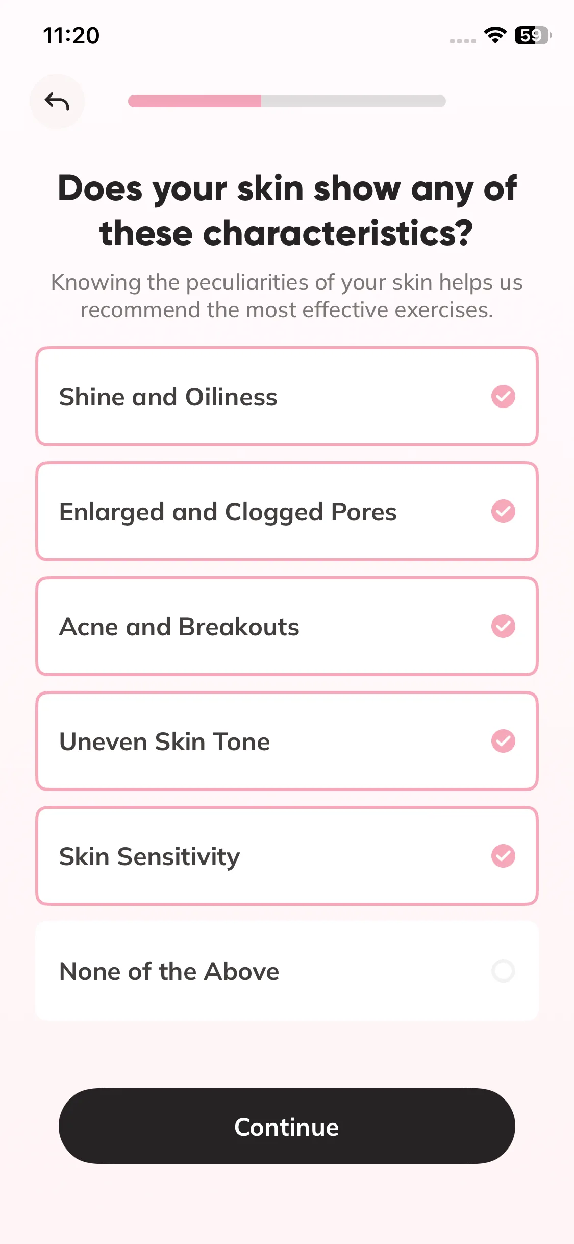This screenshot has width=574, height=1244.
Task: Select the None of the Above radio circle
Action: pyautogui.click(x=503, y=971)
